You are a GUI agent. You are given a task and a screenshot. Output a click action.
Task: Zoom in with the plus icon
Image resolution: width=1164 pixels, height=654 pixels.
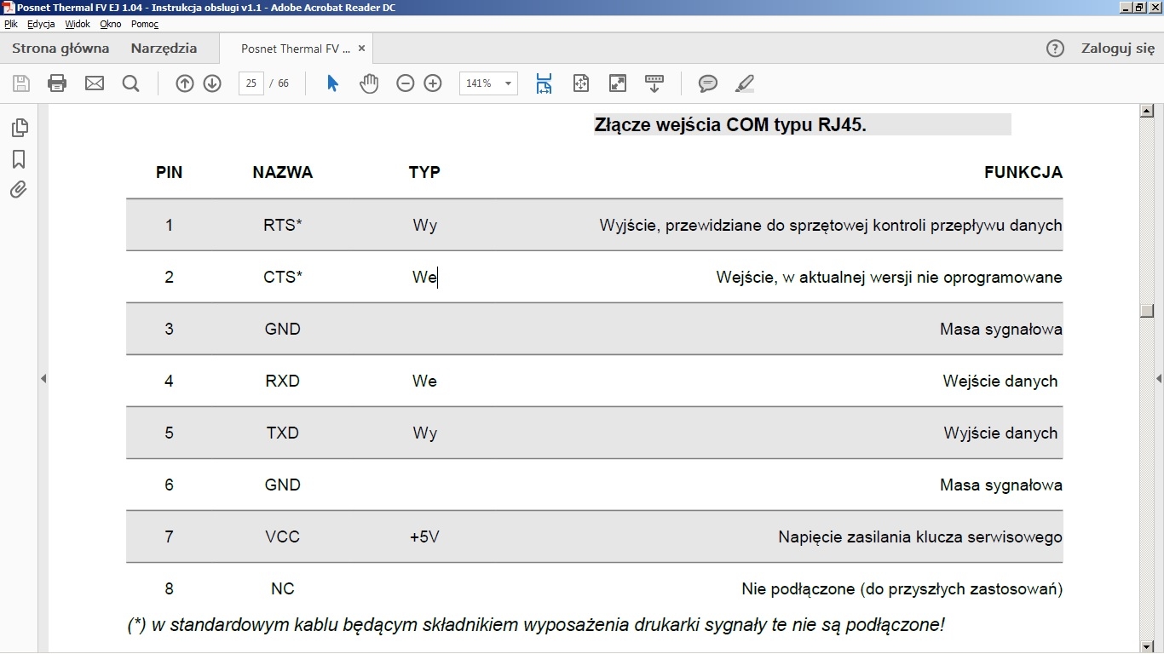tap(433, 83)
